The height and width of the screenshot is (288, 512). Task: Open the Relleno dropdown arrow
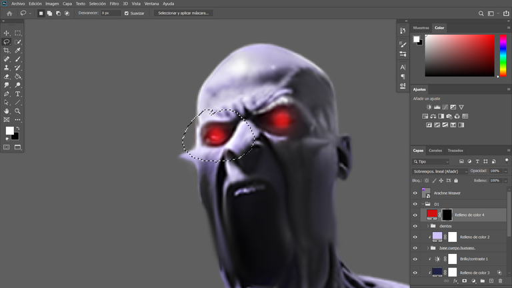506,181
